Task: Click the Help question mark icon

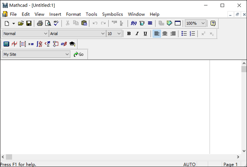Action: point(213,23)
